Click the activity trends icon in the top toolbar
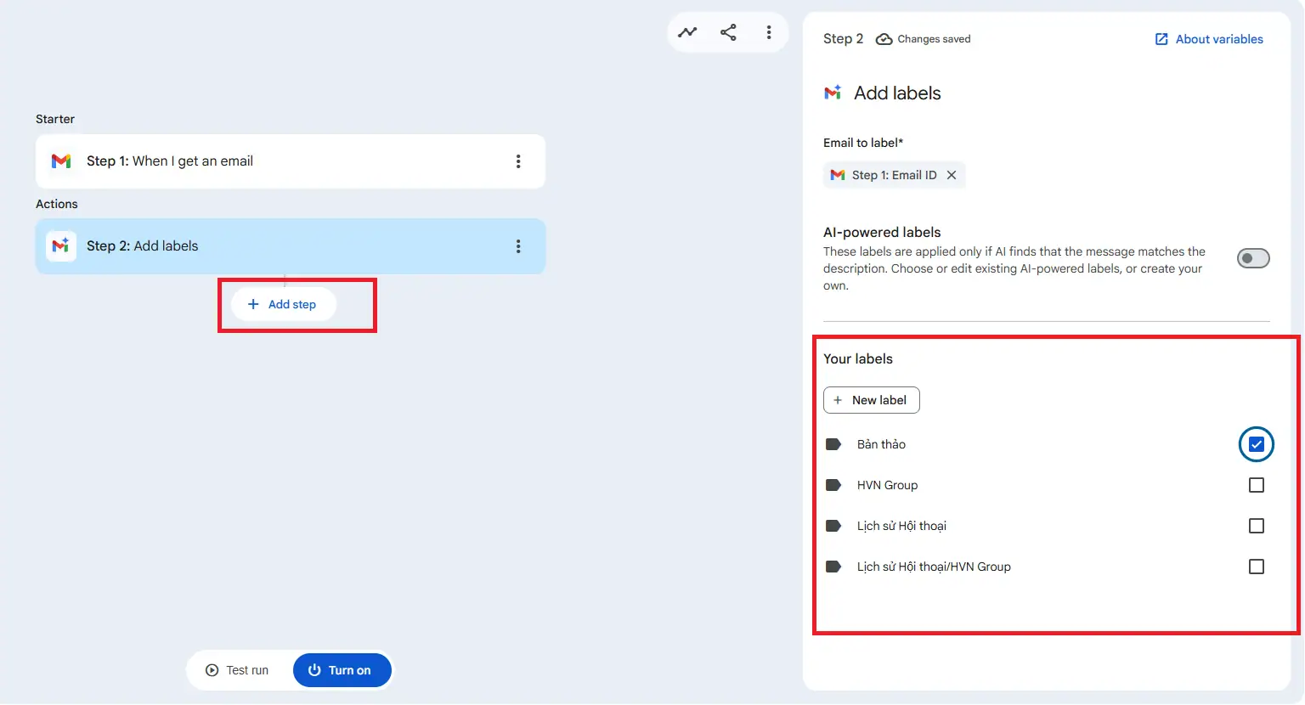Screen dimensions: 1305x705 pos(687,31)
